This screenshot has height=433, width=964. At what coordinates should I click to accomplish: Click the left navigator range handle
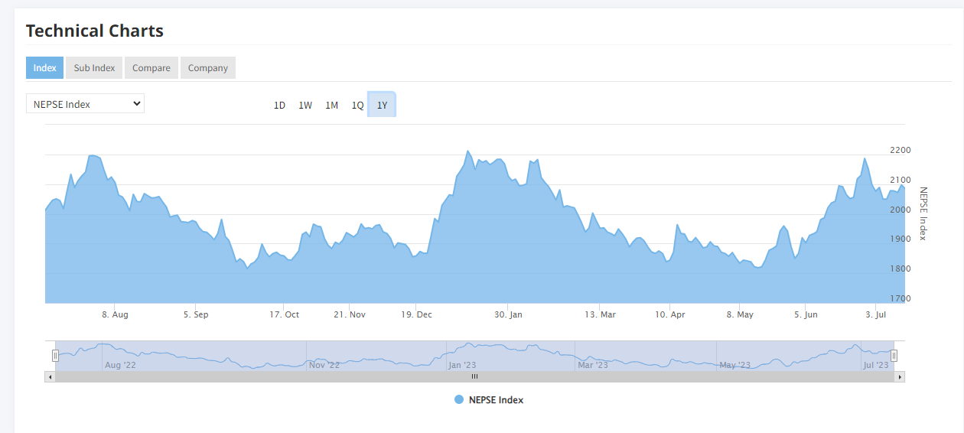click(x=55, y=356)
